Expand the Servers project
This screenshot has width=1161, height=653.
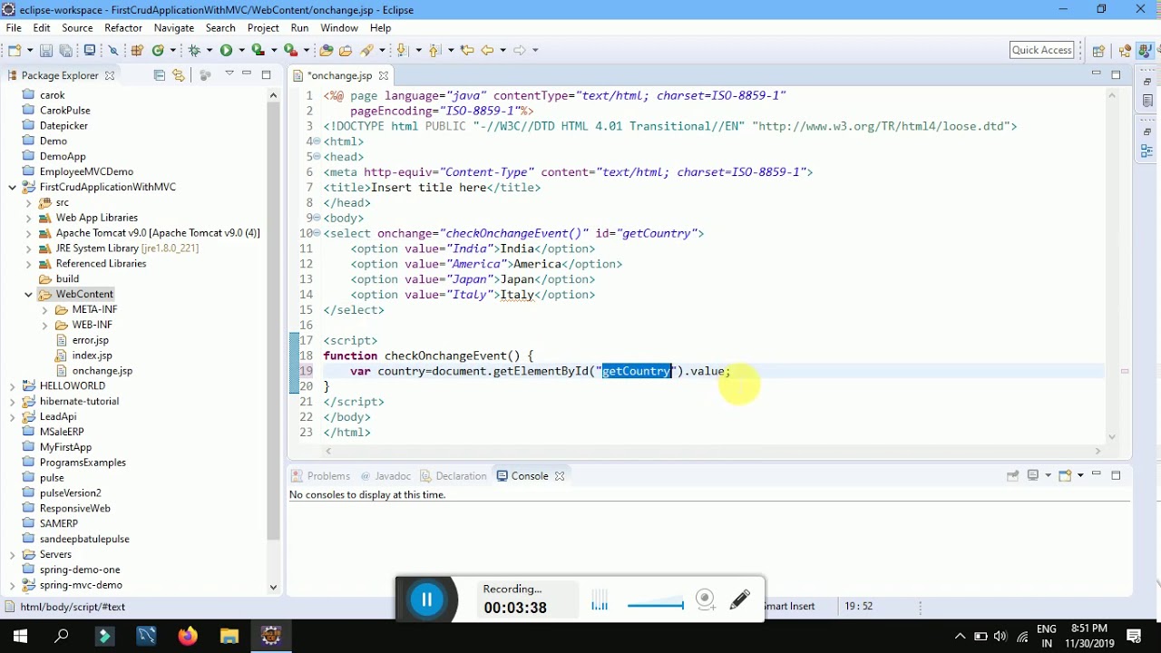click(12, 554)
